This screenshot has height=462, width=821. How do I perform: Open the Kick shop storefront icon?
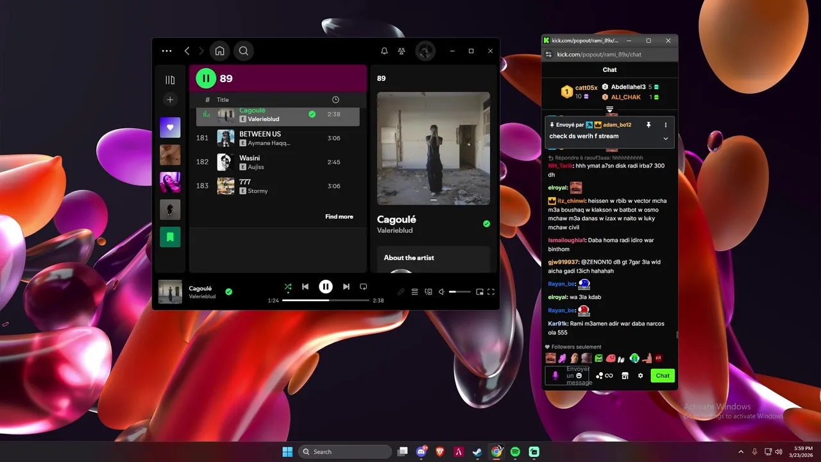(x=625, y=376)
